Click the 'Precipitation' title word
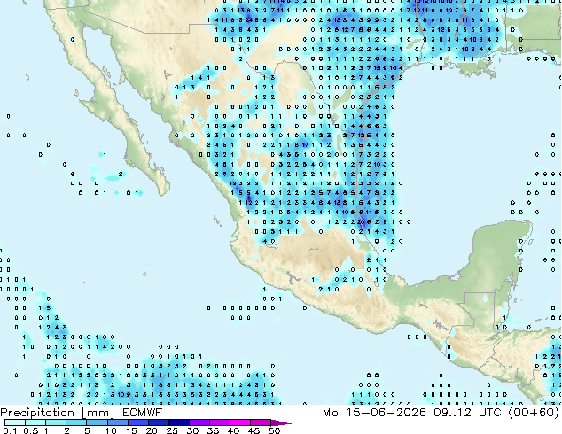The width and height of the screenshot is (562, 434). [37, 413]
